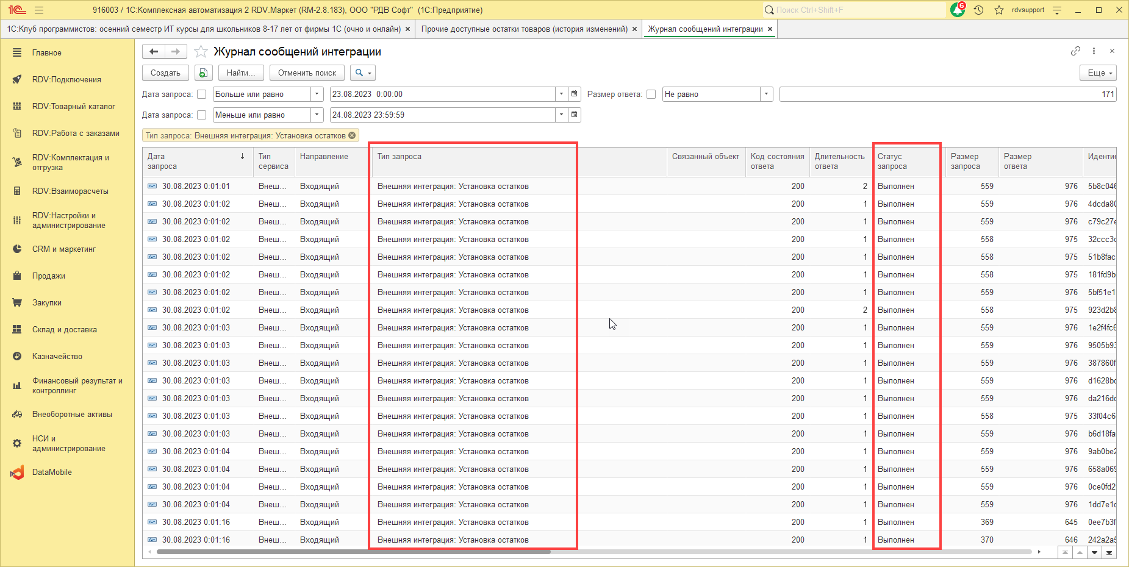Switch to Прочие доступные остатки товаров tab
This screenshot has width=1129, height=567.
524,29
